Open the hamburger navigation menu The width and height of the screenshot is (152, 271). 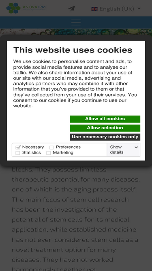pyautogui.click(x=76, y=22)
